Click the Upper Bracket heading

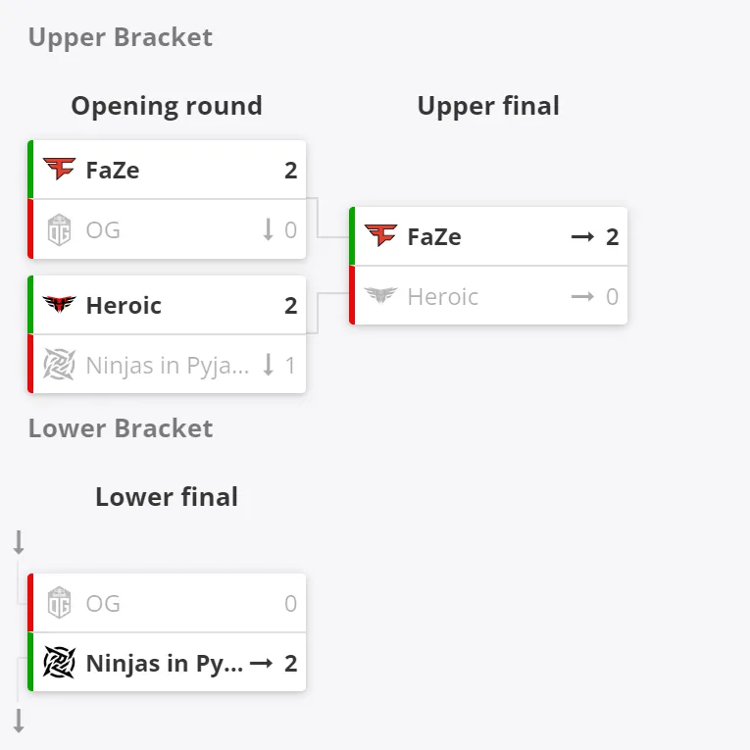click(121, 37)
